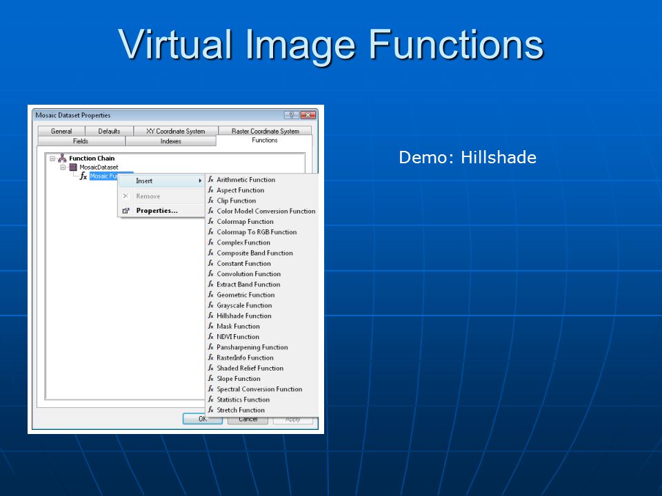Choose Insert in the context menu
The height and width of the screenshot is (496, 662).
[162, 180]
